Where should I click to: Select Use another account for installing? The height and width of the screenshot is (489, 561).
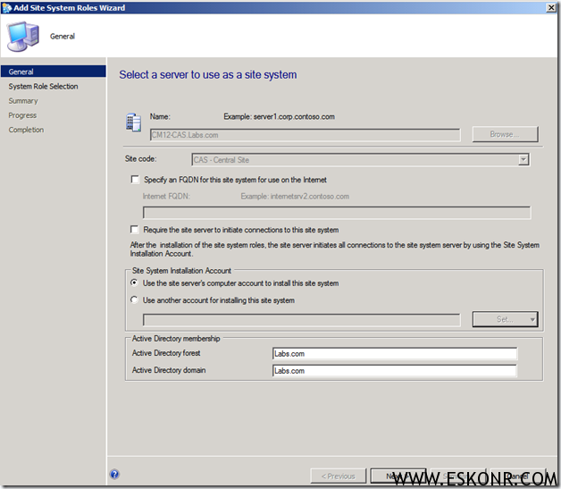tap(134, 300)
